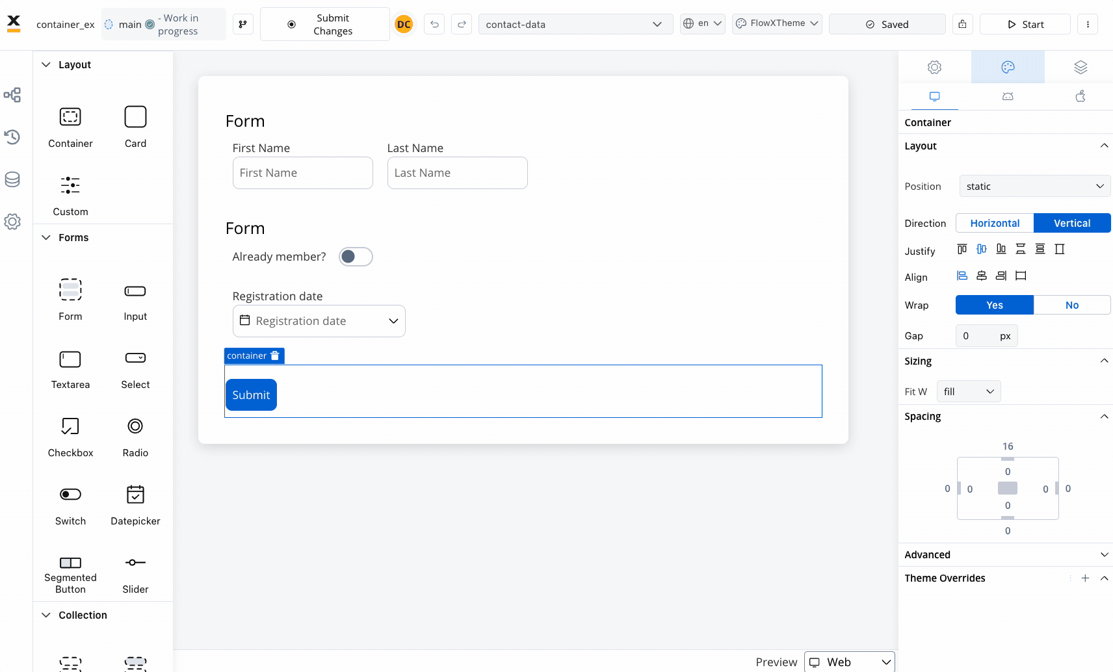Pick the Input component icon
Image resolution: width=1113 pixels, height=672 pixels.
pos(135,291)
